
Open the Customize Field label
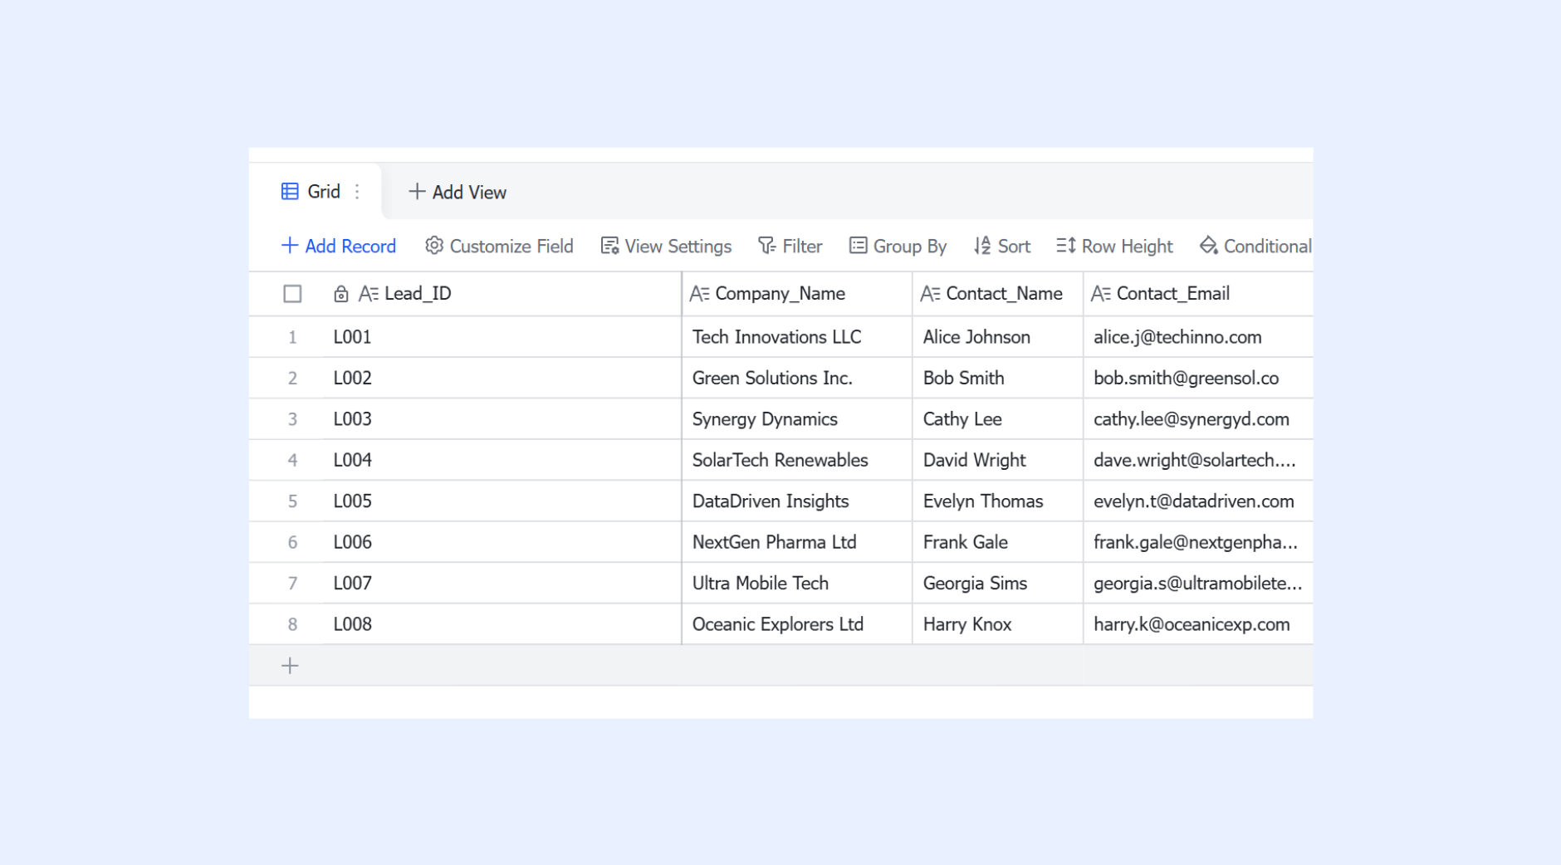pos(511,247)
